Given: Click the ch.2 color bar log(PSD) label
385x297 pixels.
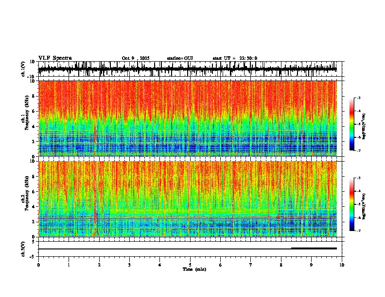Looking at the screenshot, I should (364, 206).
